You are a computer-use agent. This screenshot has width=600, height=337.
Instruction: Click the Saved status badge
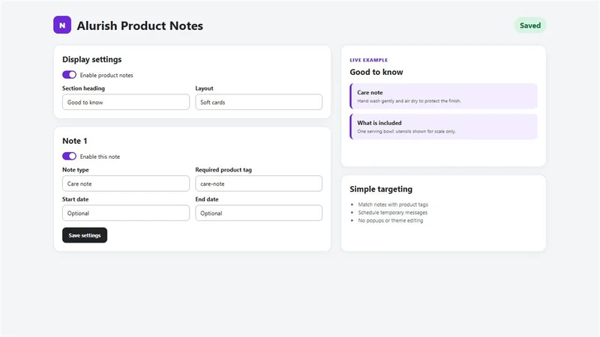pos(530,25)
